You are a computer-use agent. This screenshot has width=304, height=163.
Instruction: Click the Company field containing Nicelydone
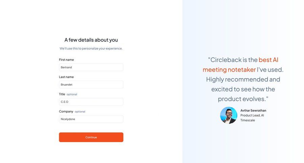pyautogui.click(x=91, y=119)
